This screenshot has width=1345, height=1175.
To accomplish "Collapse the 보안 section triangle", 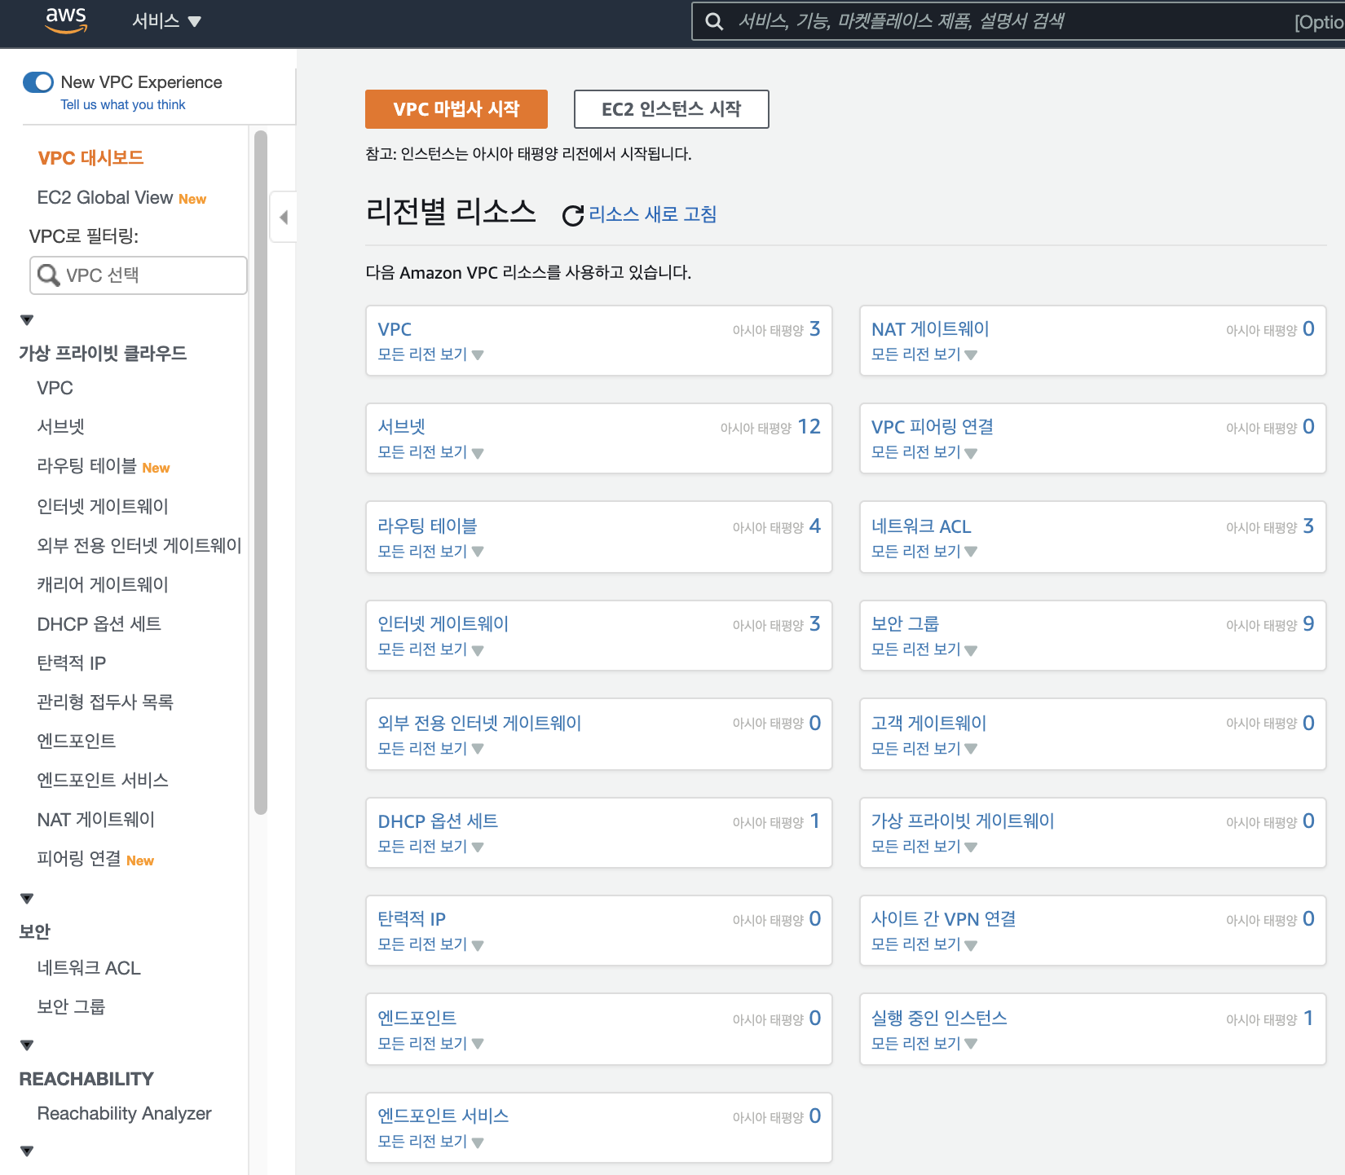I will tap(27, 899).
